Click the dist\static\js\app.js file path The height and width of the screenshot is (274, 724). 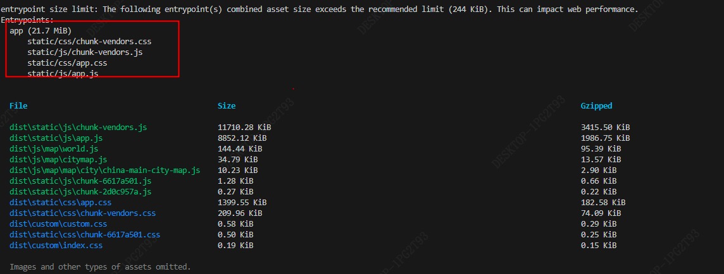pos(56,138)
